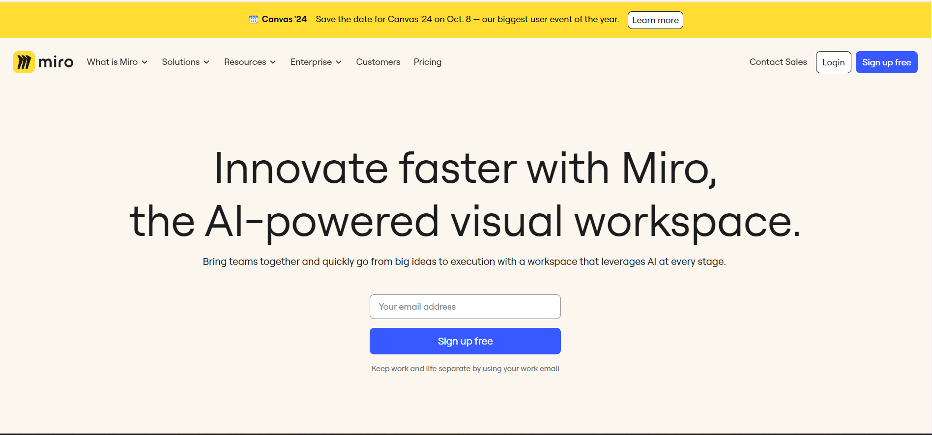Expand the Solutions dropdown chevron
932x435 pixels.
[x=206, y=62]
